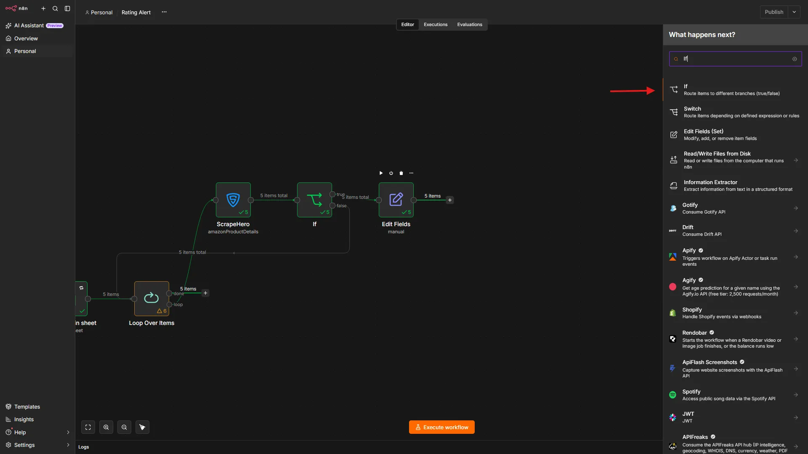The width and height of the screenshot is (808, 454).
Task: Delete Edit Fields node with trash icon
Action: point(401,173)
